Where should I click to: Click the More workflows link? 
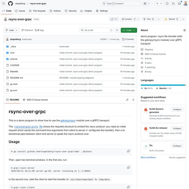(148, 157)
